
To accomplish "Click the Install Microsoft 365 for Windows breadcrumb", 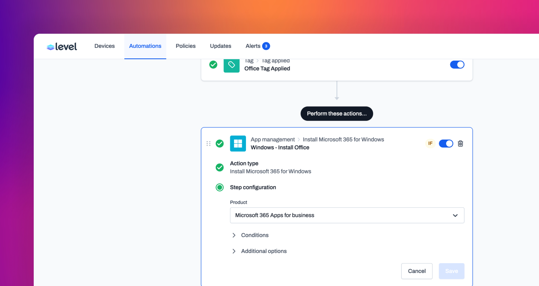I will 343,139.
